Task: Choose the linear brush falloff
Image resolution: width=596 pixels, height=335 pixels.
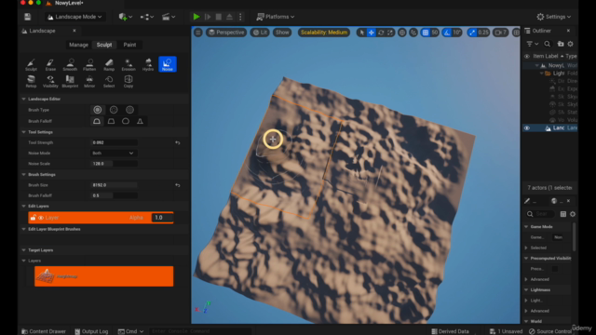Action: click(111, 121)
